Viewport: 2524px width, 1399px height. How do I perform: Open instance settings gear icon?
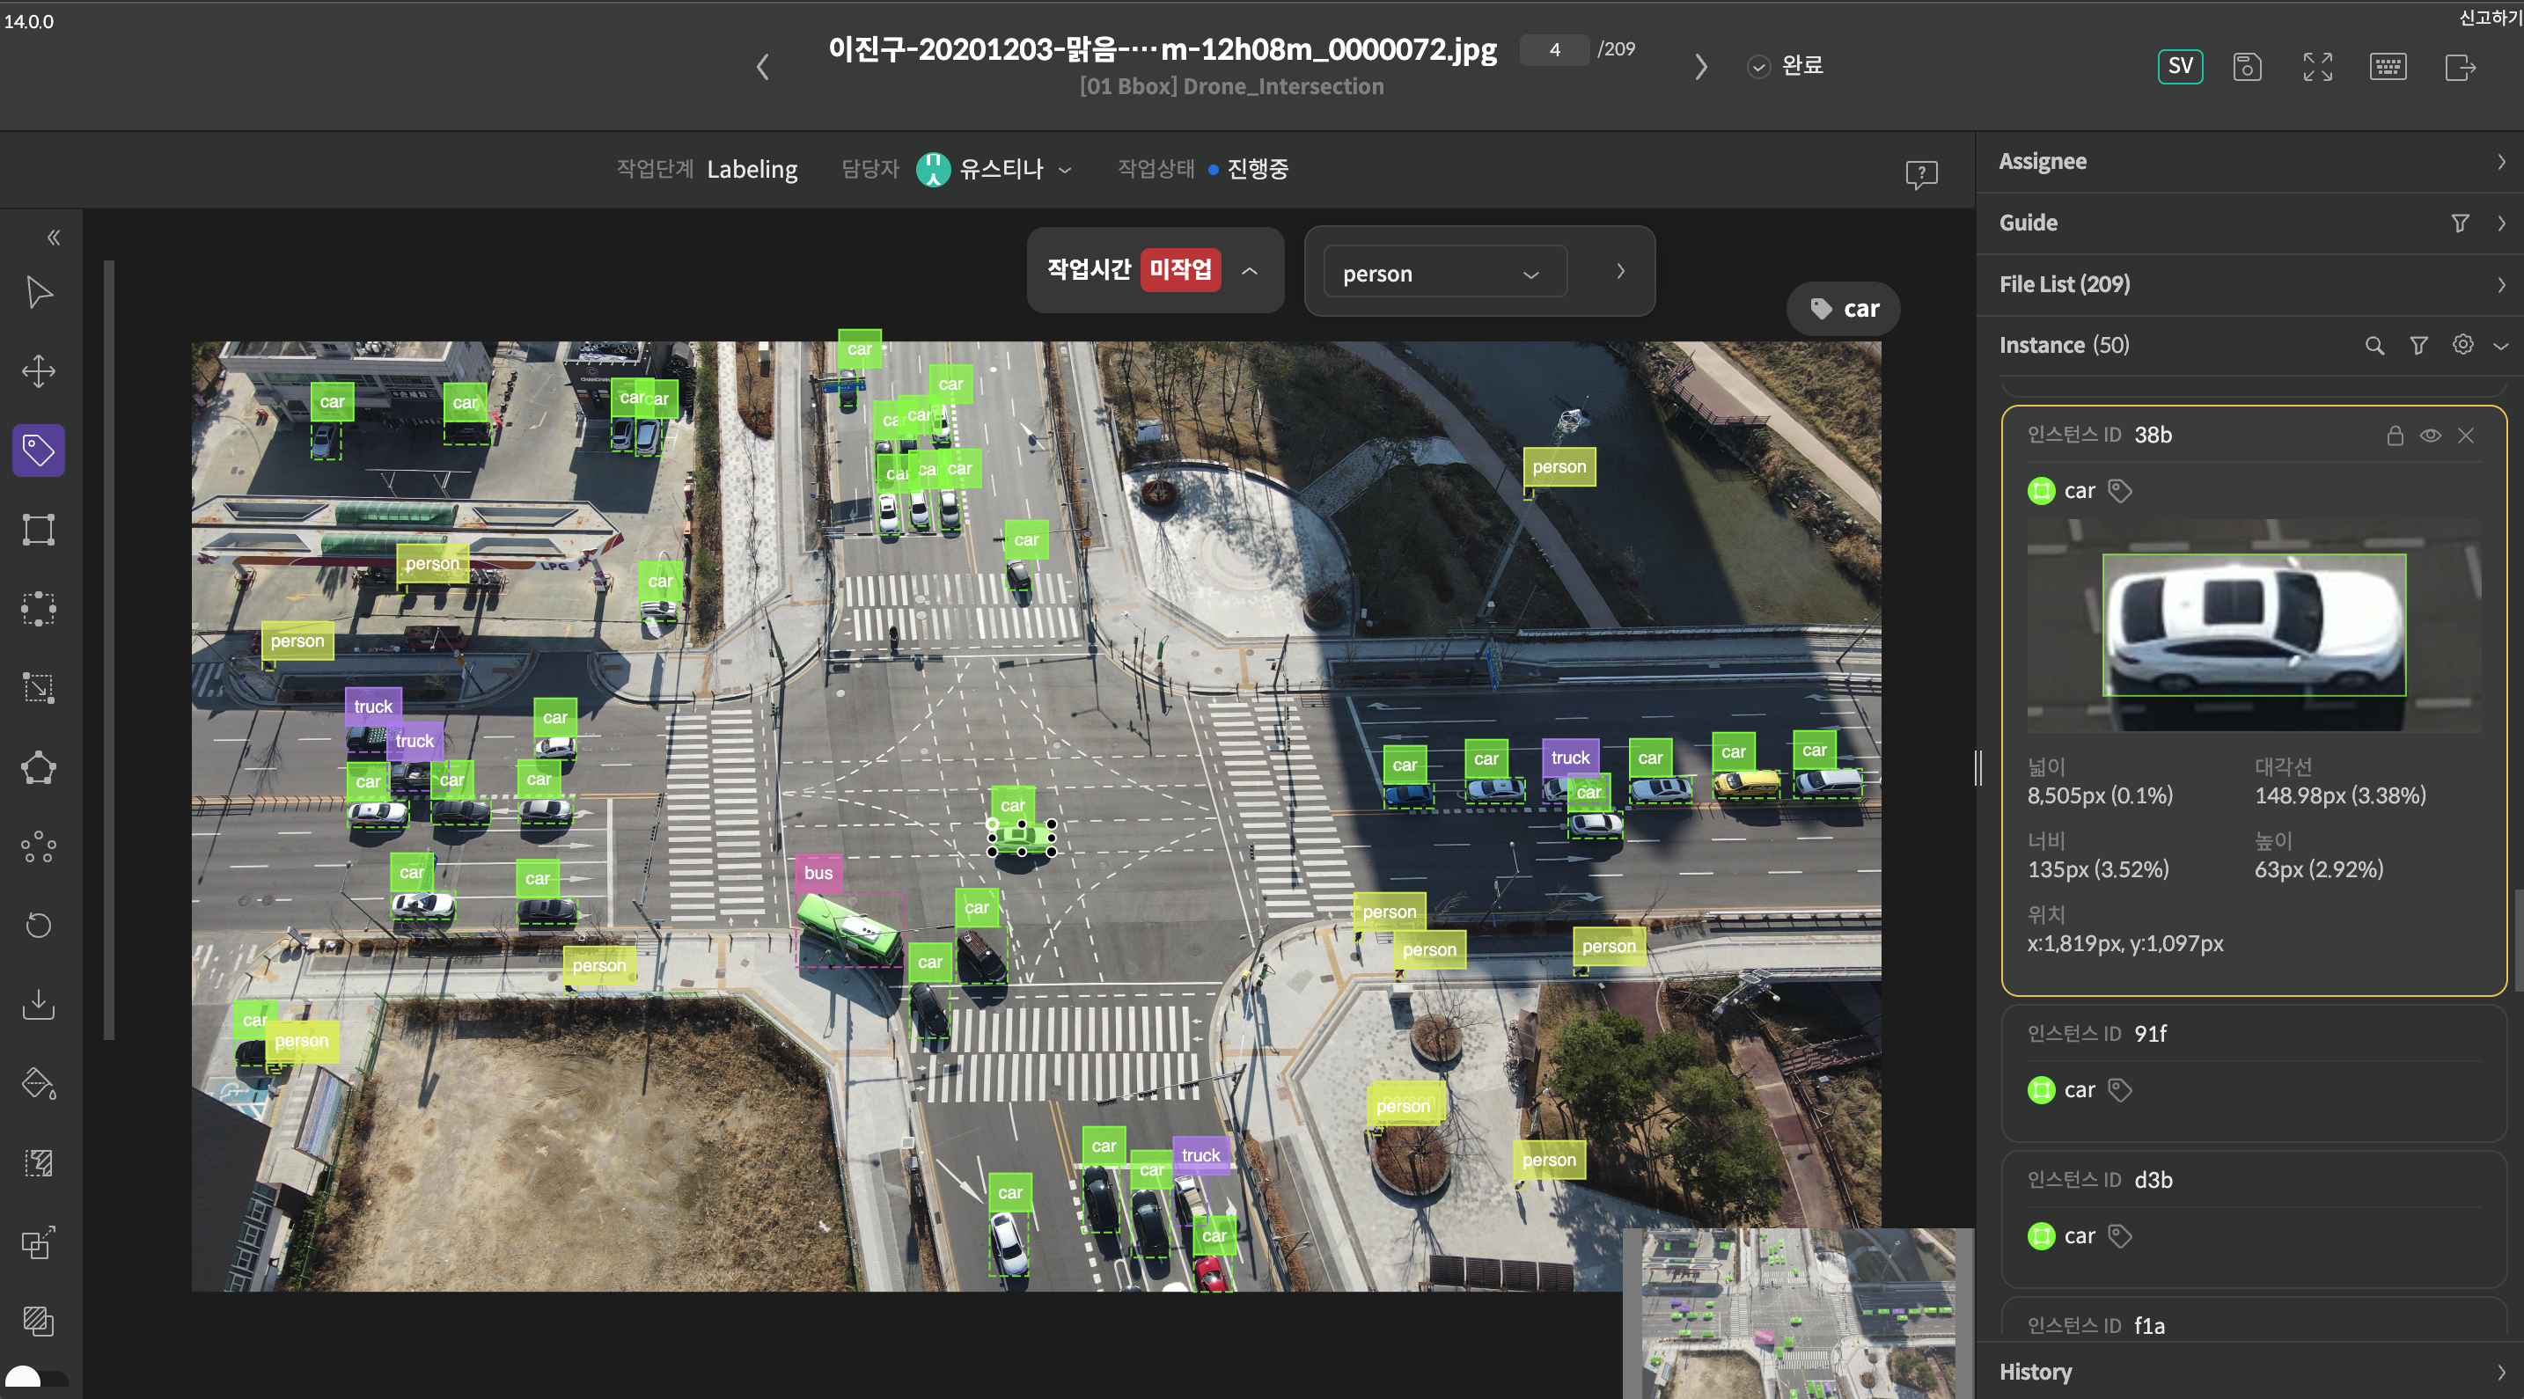tap(2462, 344)
